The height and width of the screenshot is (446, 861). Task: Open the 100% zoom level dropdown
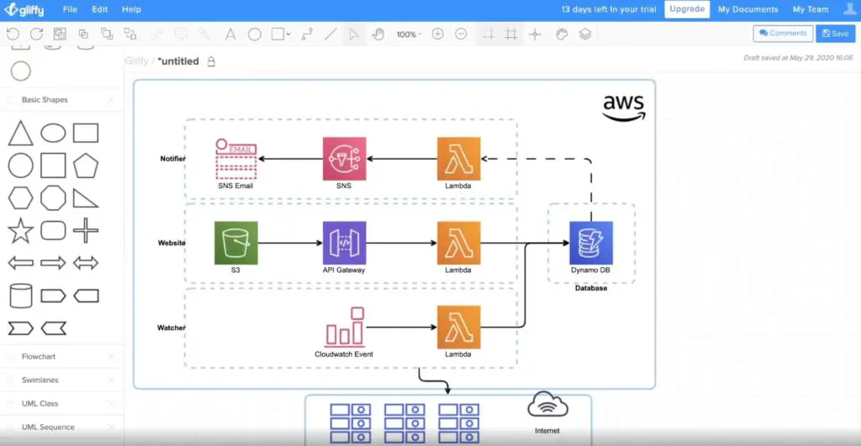click(409, 34)
